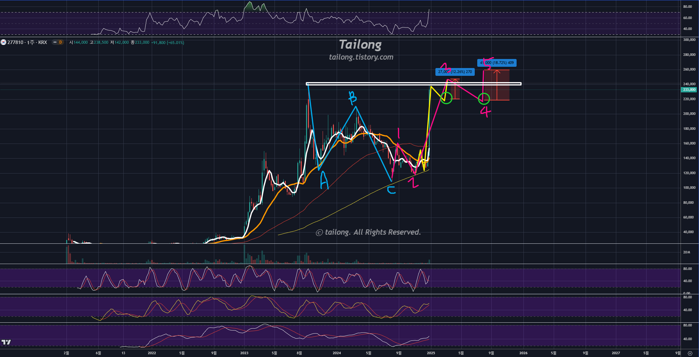Select the white horizontal resistance line

[375, 84]
